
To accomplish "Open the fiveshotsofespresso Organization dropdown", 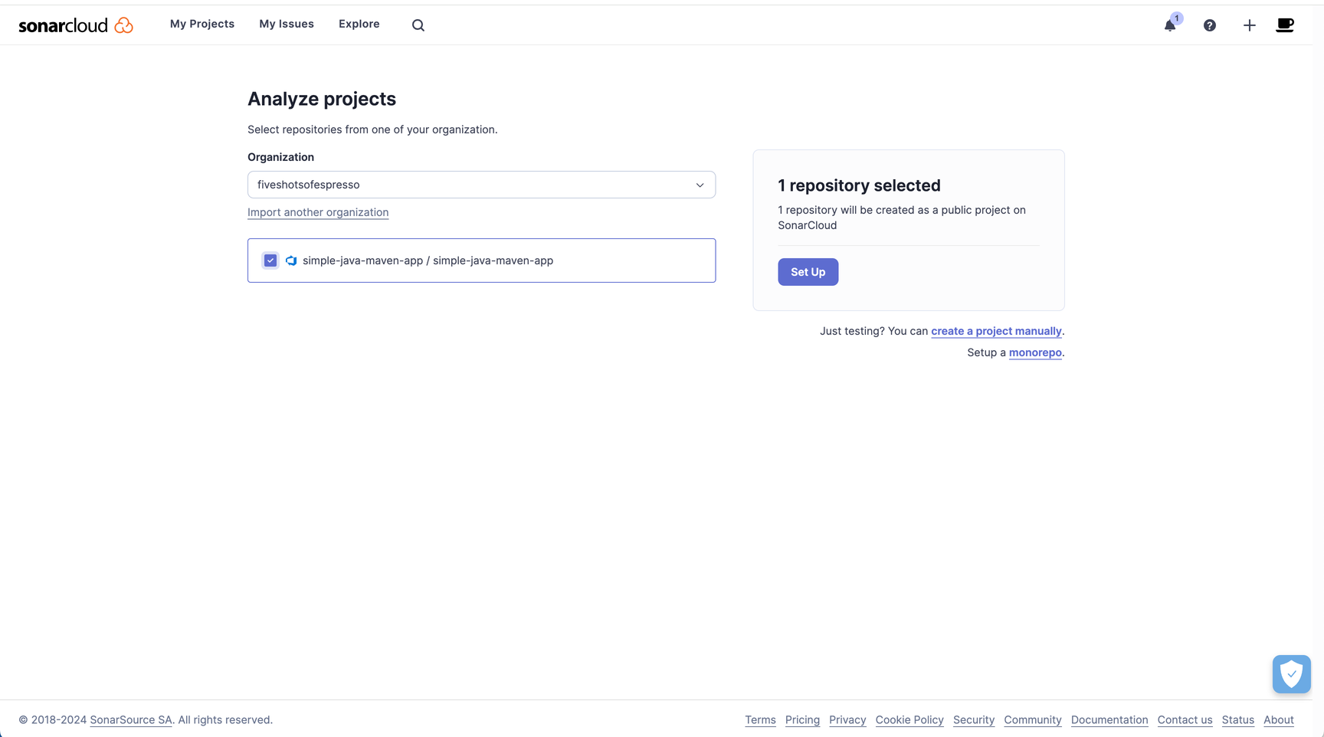I will 481,185.
